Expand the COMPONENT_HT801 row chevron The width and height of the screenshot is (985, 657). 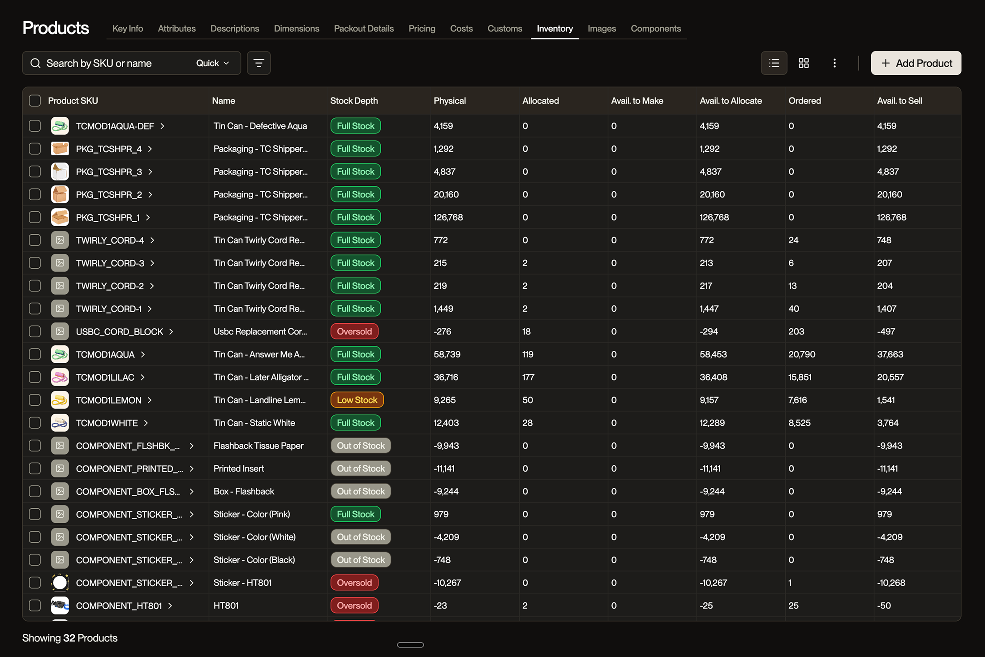coord(170,606)
